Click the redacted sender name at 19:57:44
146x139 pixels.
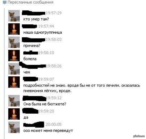[30, 26]
